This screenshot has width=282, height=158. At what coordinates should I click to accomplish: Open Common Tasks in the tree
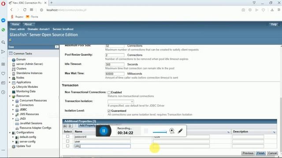[x=22, y=54]
